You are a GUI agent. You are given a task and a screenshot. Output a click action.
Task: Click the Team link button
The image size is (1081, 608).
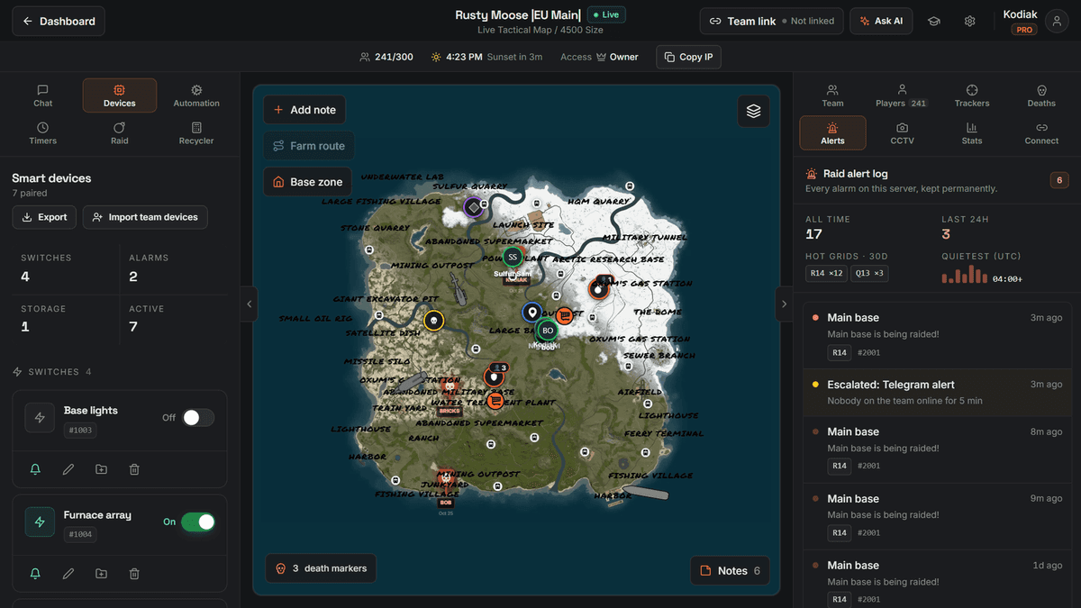click(772, 21)
